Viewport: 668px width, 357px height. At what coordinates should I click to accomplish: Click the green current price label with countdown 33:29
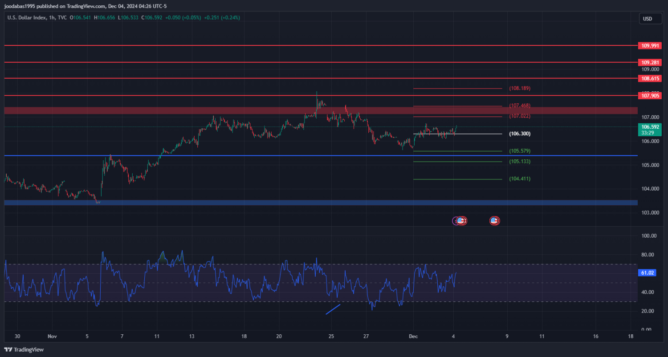point(650,130)
